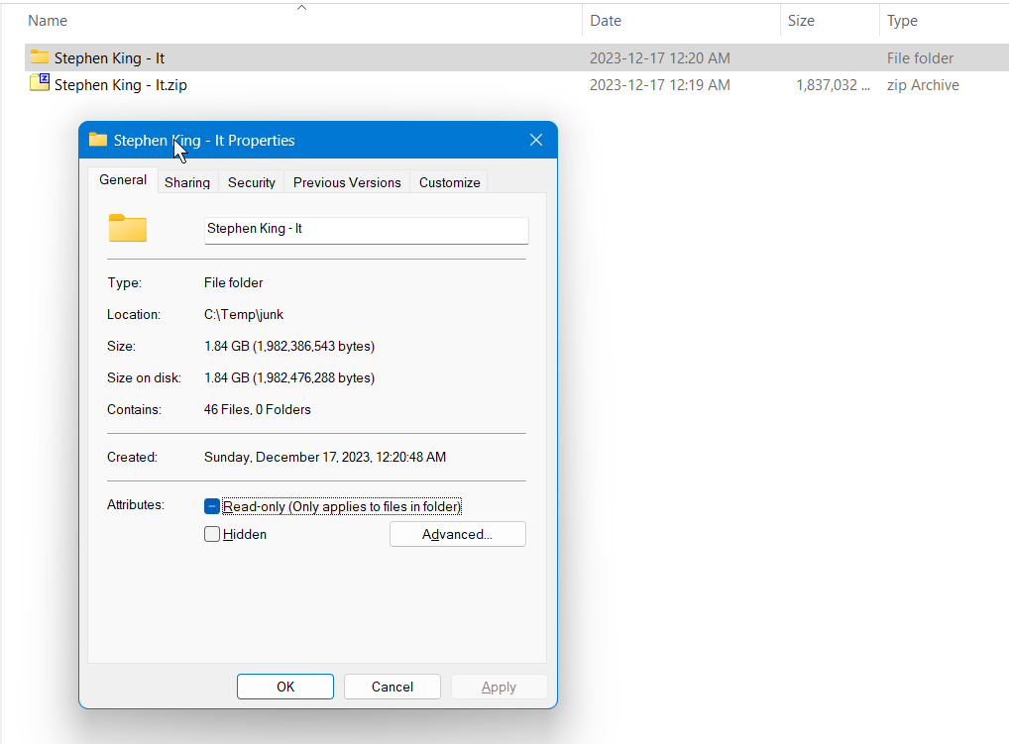Sort files by the Date column header
This screenshot has width=1009, height=744.
[x=606, y=21]
